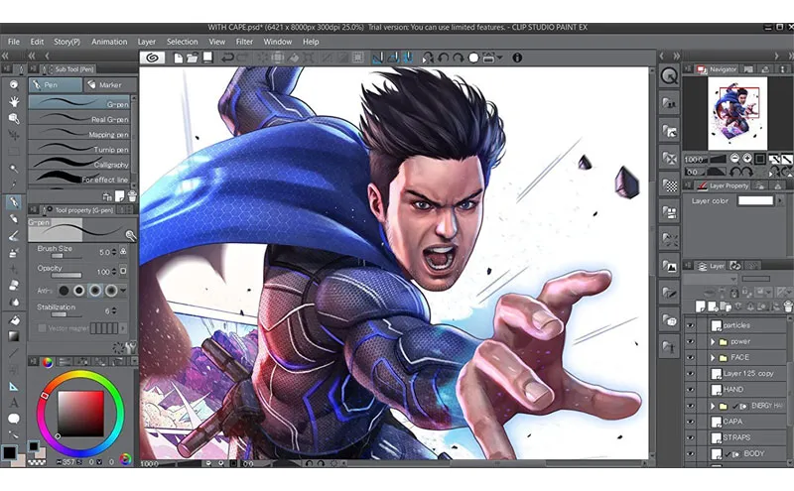Hide the HAND layer

(691, 389)
